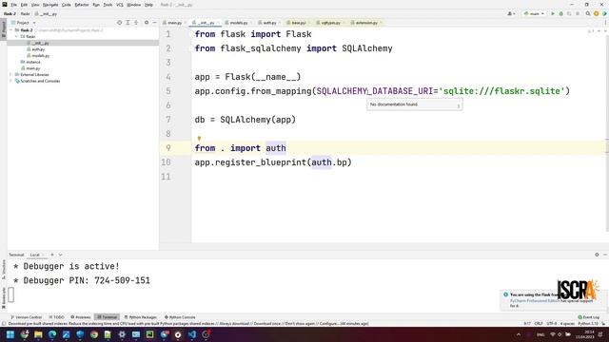Open Project panel settings gear
The width and height of the screenshot is (609, 342).
click(147, 23)
